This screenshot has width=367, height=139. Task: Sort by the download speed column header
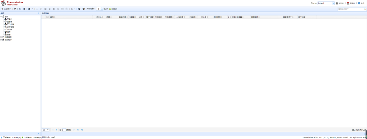(x=168, y=17)
